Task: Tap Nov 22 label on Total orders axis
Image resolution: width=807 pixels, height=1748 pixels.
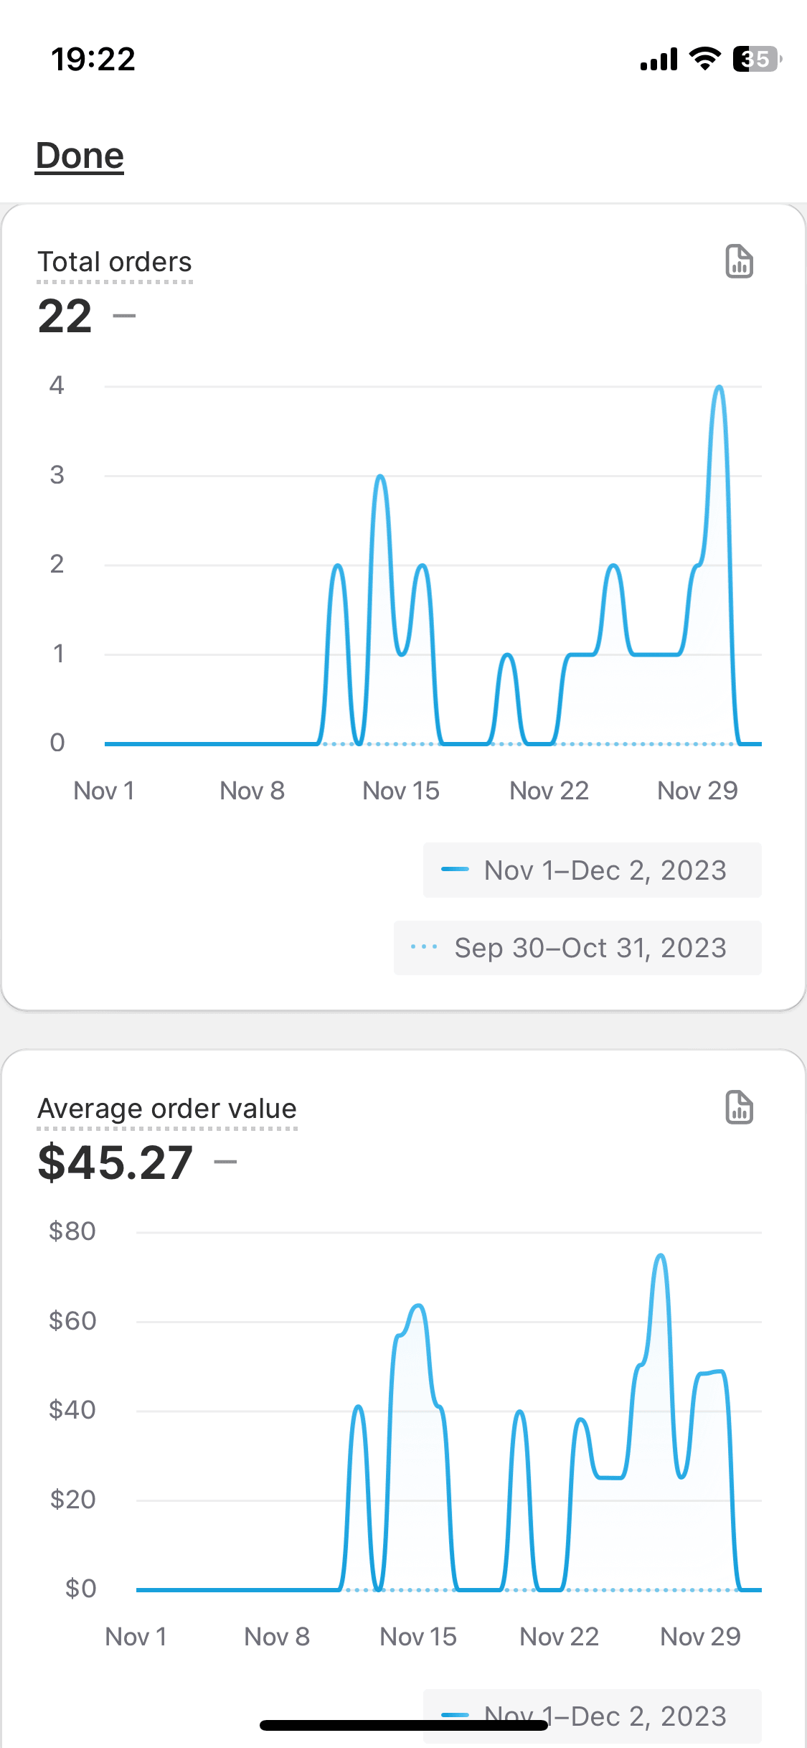Action: (x=549, y=791)
